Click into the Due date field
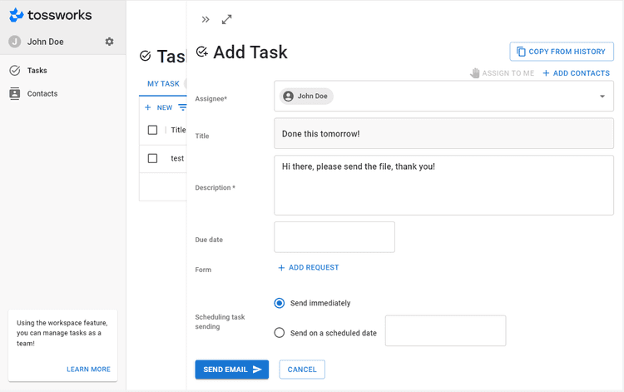Viewport: 624px width, 392px height. click(334, 237)
